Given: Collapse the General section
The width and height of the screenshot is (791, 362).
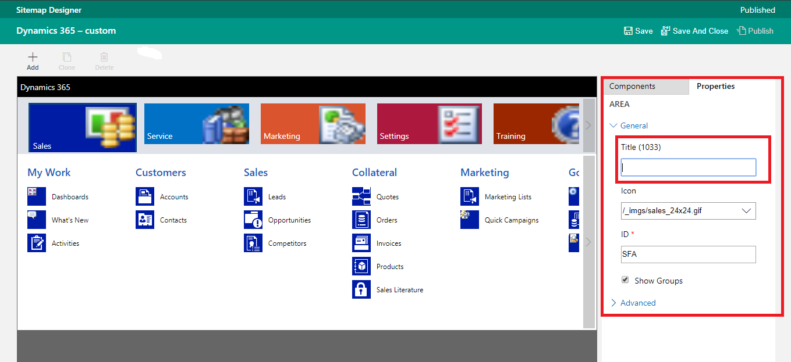Looking at the screenshot, I should click(x=629, y=126).
